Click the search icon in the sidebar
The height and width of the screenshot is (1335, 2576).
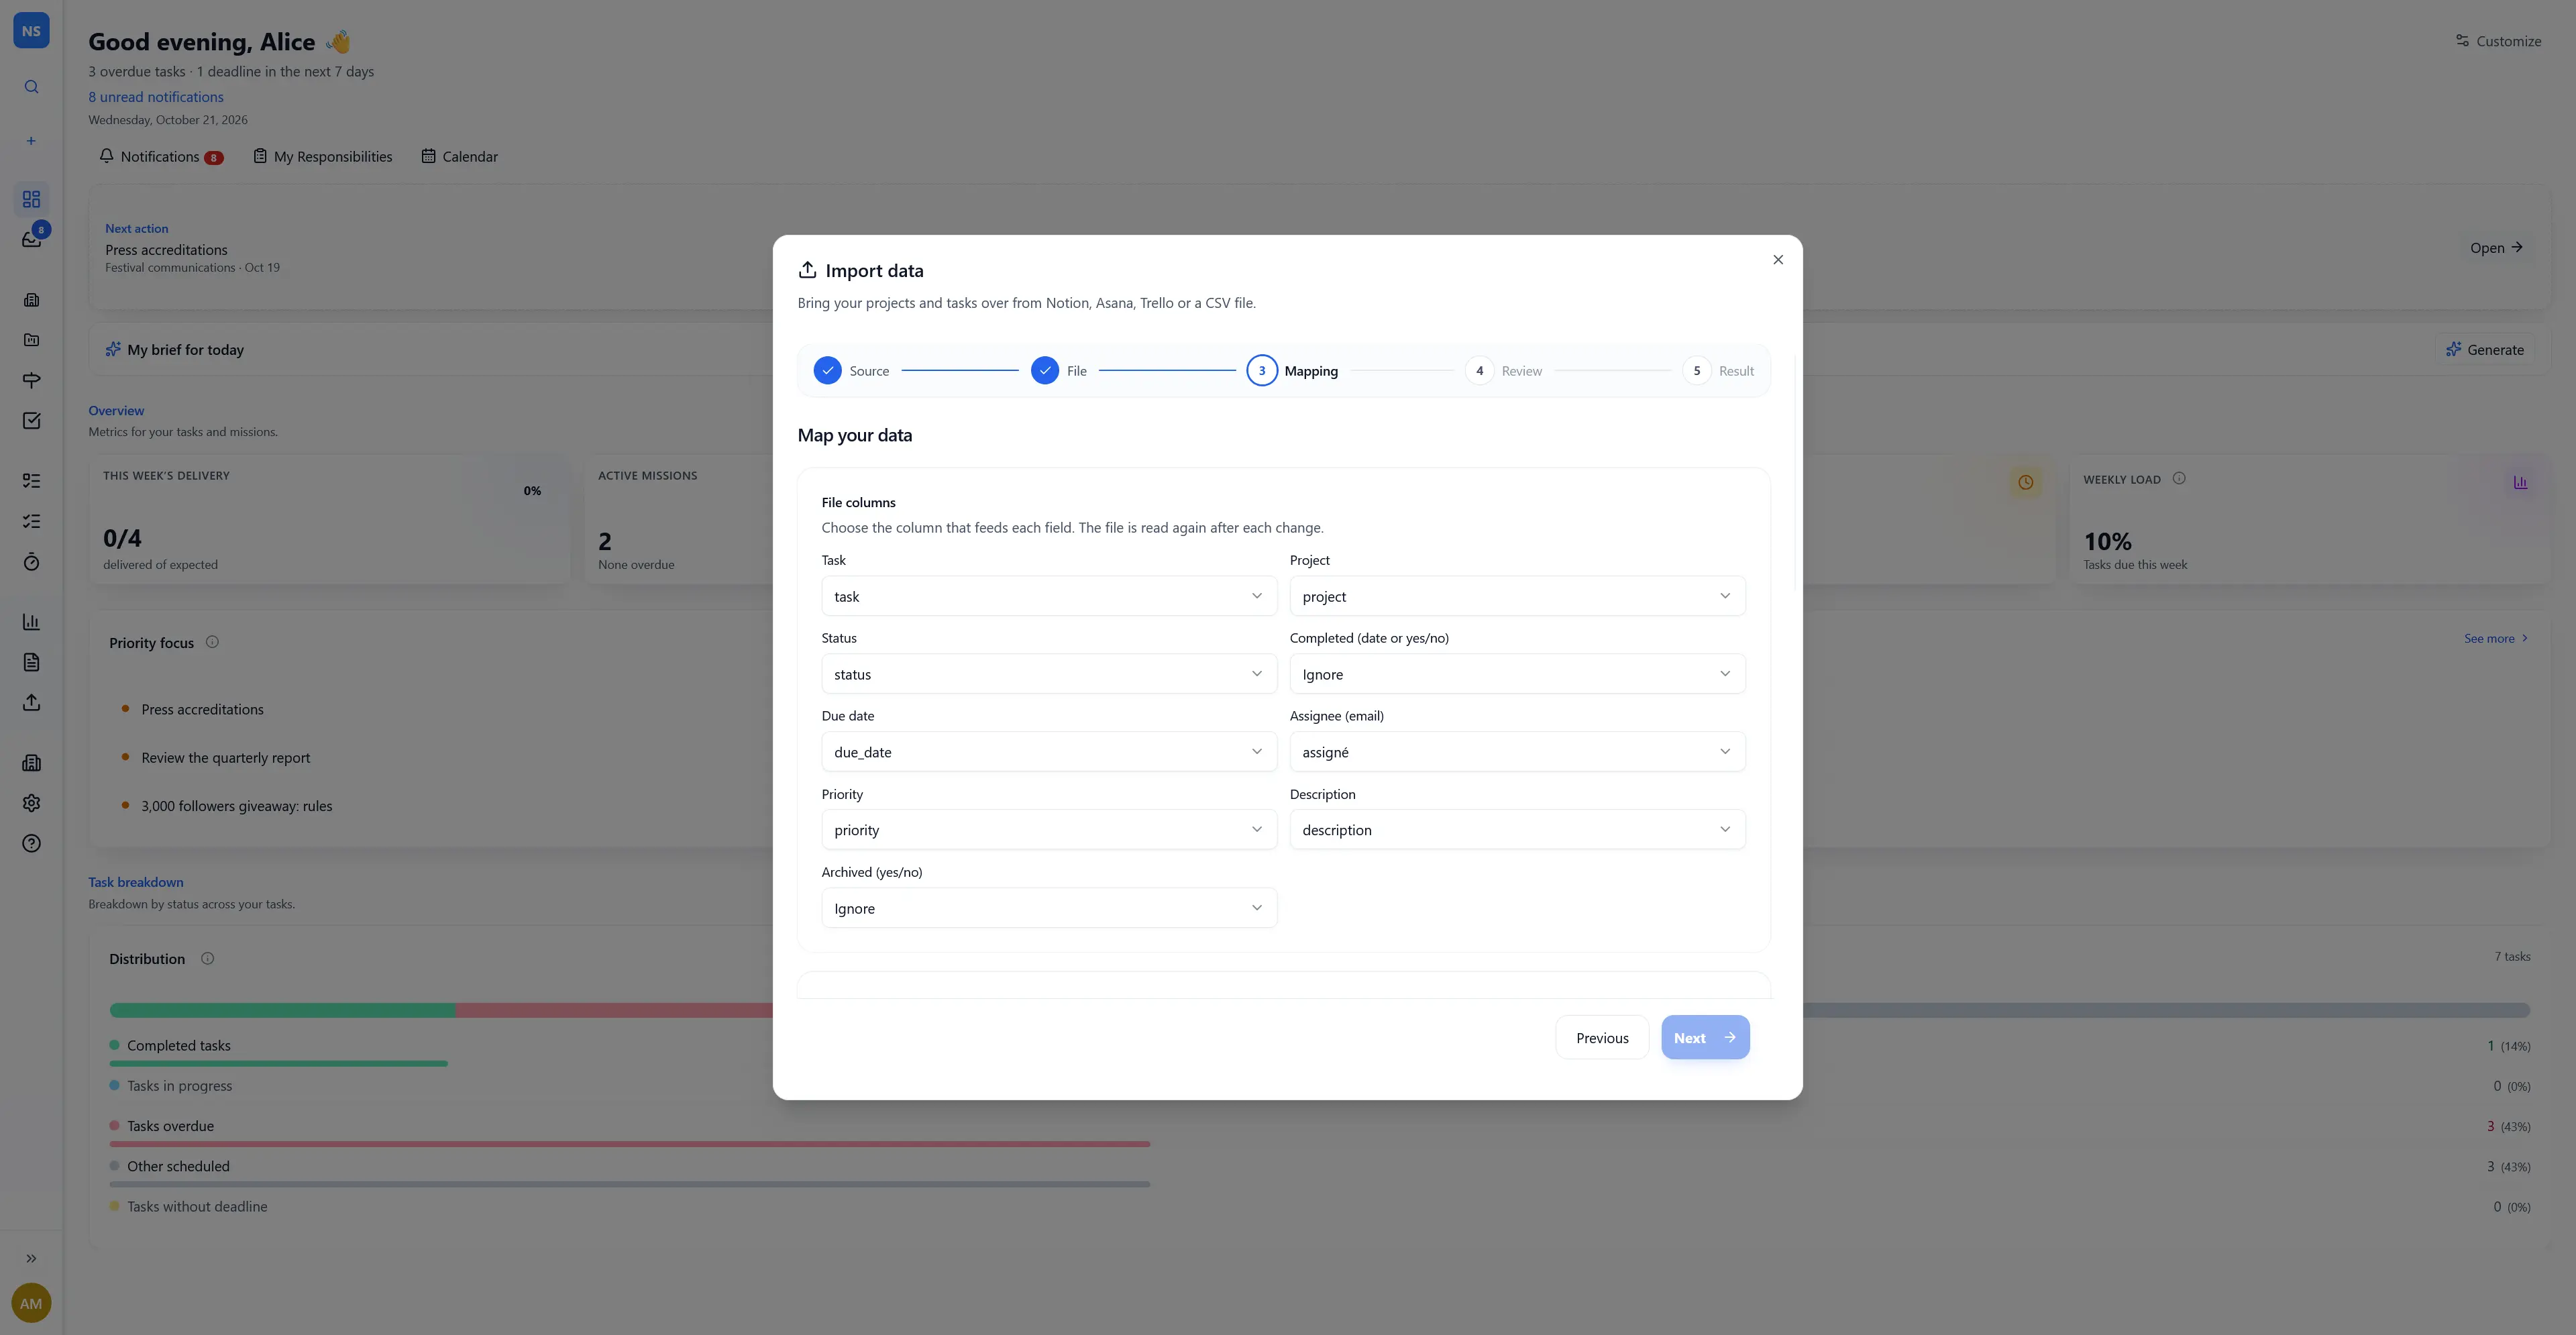tap(31, 87)
